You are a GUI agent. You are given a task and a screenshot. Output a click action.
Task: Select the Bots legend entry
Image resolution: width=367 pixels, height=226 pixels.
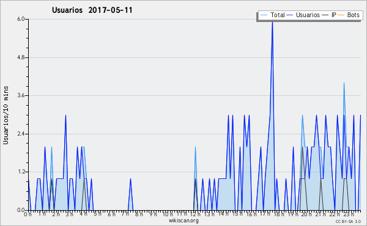pyautogui.click(x=348, y=15)
